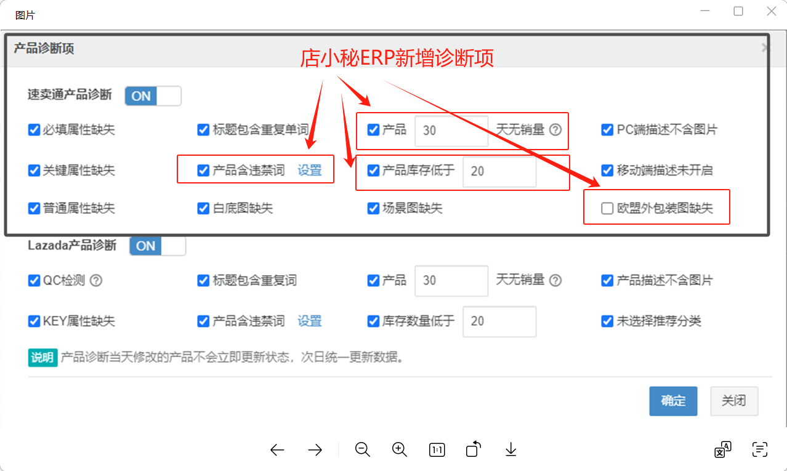This screenshot has width=787, height=471.
Task: Uncheck 产品描述不含图片 checkbox
Action: coord(607,280)
